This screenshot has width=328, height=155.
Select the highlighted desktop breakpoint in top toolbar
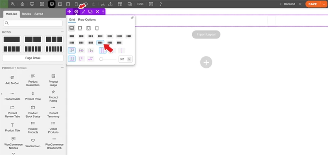[52, 4]
